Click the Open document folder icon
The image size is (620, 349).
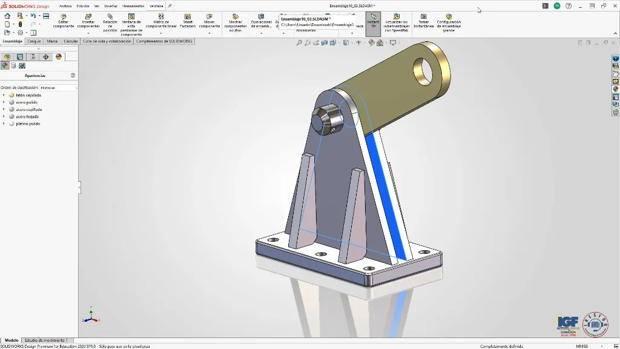coord(7,33)
